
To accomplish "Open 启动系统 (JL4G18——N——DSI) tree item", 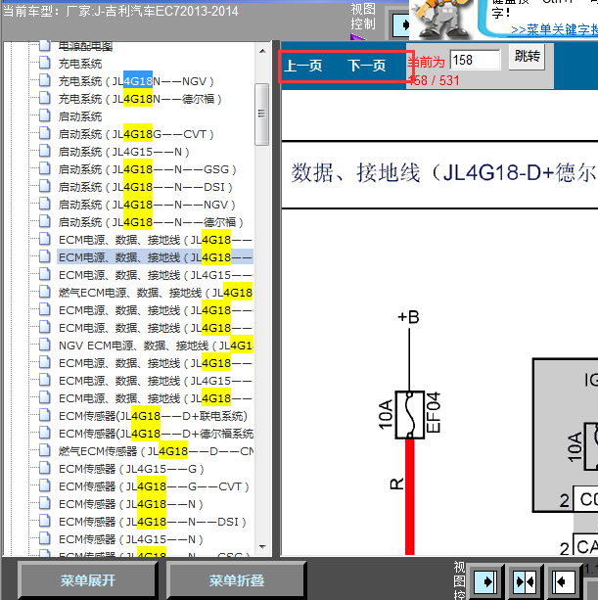I will tap(146, 187).
